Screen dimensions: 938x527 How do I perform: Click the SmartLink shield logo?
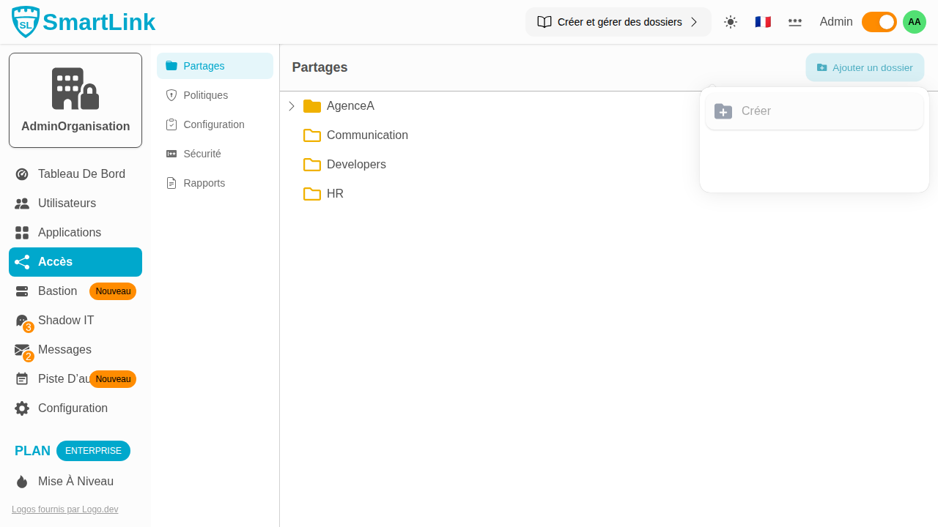(x=26, y=22)
